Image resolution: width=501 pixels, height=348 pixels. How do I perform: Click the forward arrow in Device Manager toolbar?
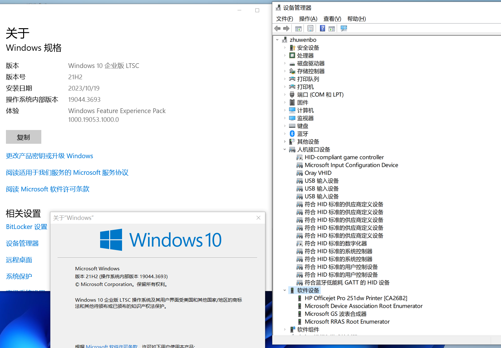point(286,29)
